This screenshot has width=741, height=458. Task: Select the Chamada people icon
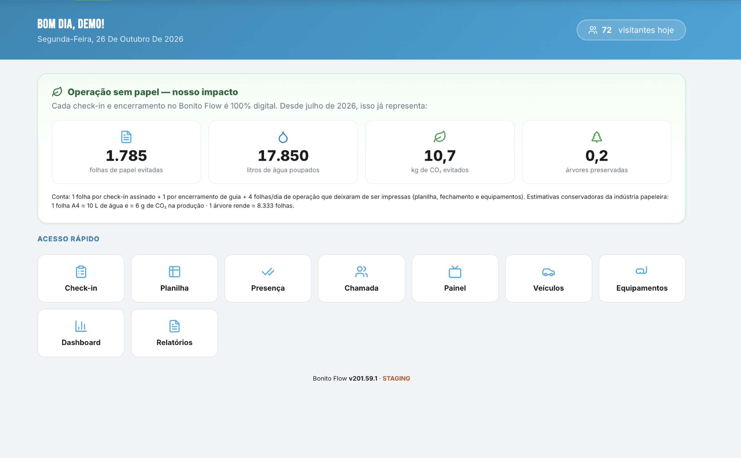[x=362, y=272]
